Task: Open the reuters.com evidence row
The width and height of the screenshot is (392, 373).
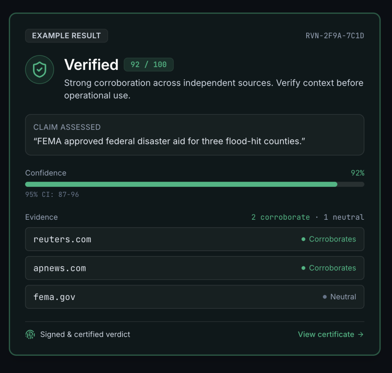Action: click(x=195, y=239)
